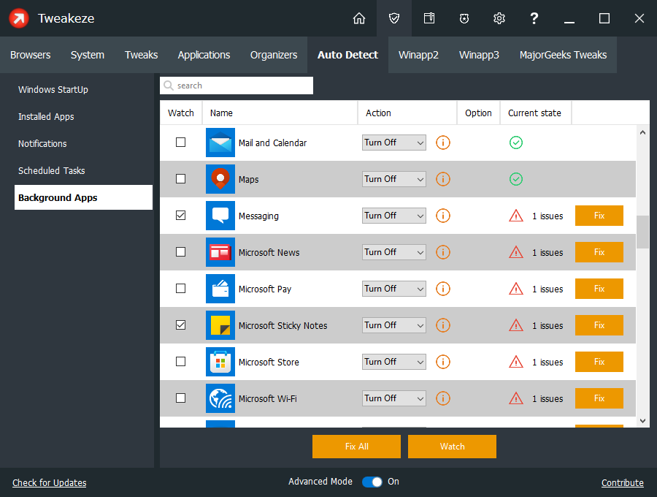The height and width of the screenshot is (497, 657).
Task: Open Action dropdown for Mail and Calendar
Action: (394, 143)
